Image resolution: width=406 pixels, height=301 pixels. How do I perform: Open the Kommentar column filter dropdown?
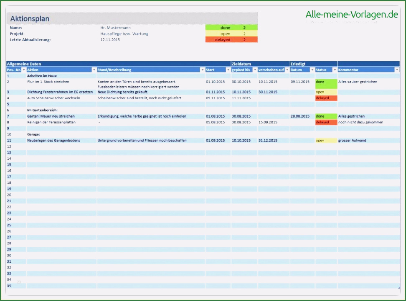397,70
